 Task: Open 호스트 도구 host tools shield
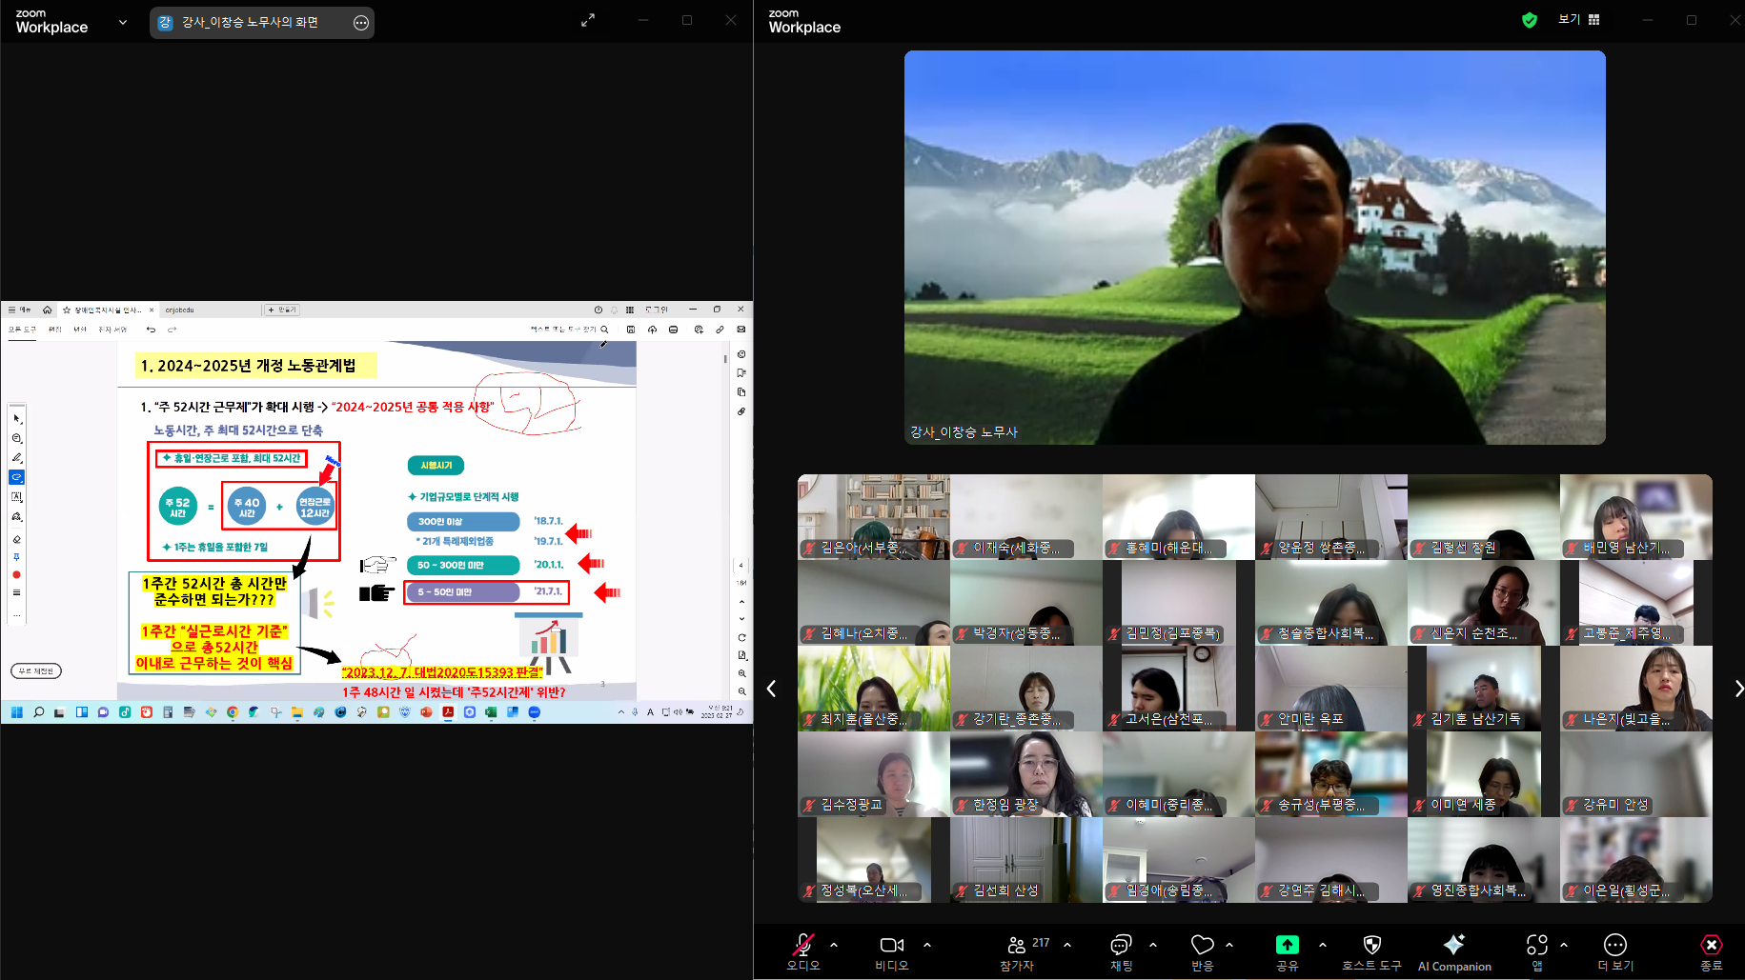(x=1372, y=950)
